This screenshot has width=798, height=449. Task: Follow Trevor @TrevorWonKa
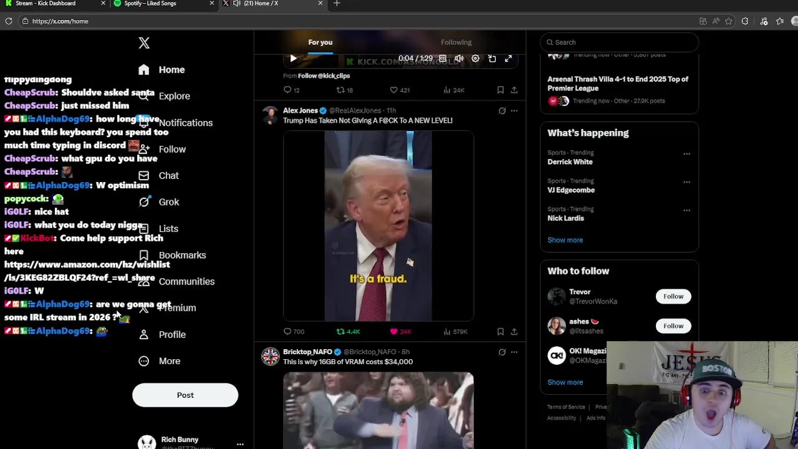click(673, 297)
